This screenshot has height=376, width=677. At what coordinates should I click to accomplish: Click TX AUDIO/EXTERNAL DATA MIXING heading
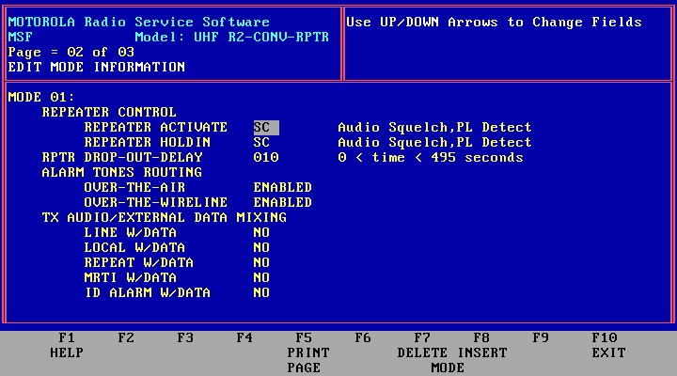tap(164, 217)
